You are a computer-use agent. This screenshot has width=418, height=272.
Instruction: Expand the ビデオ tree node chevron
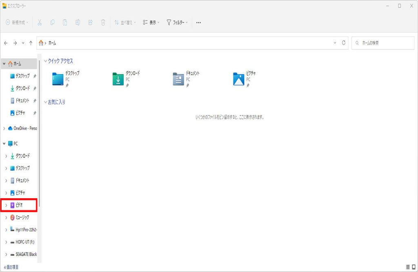(x=6, y=205)
